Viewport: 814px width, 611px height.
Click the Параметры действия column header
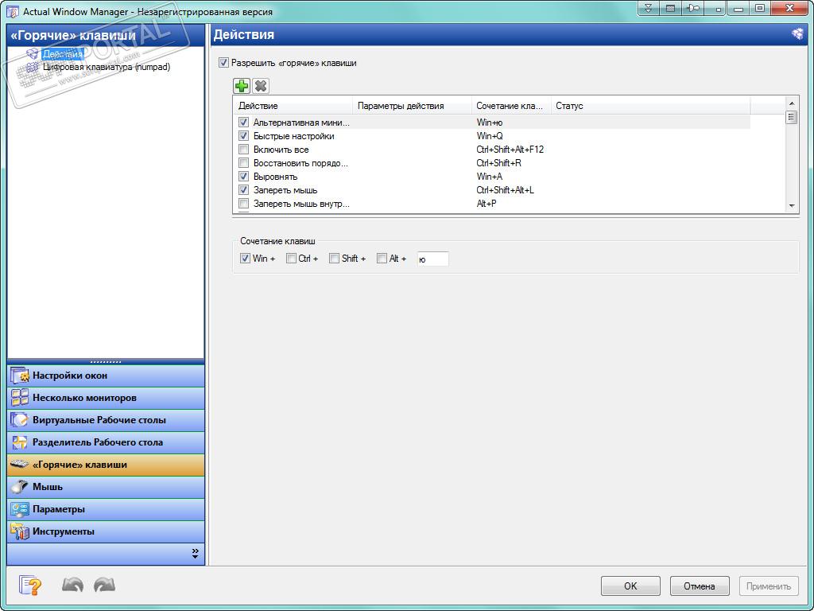click(413, 106)
